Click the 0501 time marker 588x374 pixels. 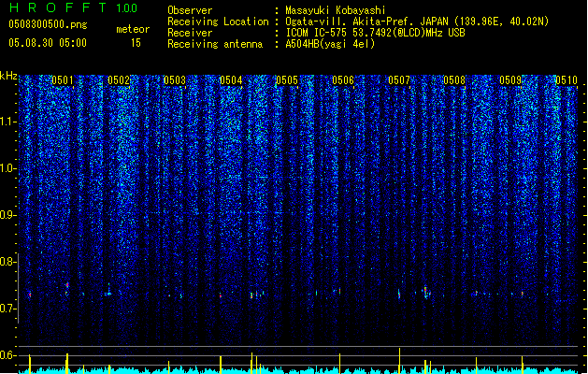coord(63,80)
